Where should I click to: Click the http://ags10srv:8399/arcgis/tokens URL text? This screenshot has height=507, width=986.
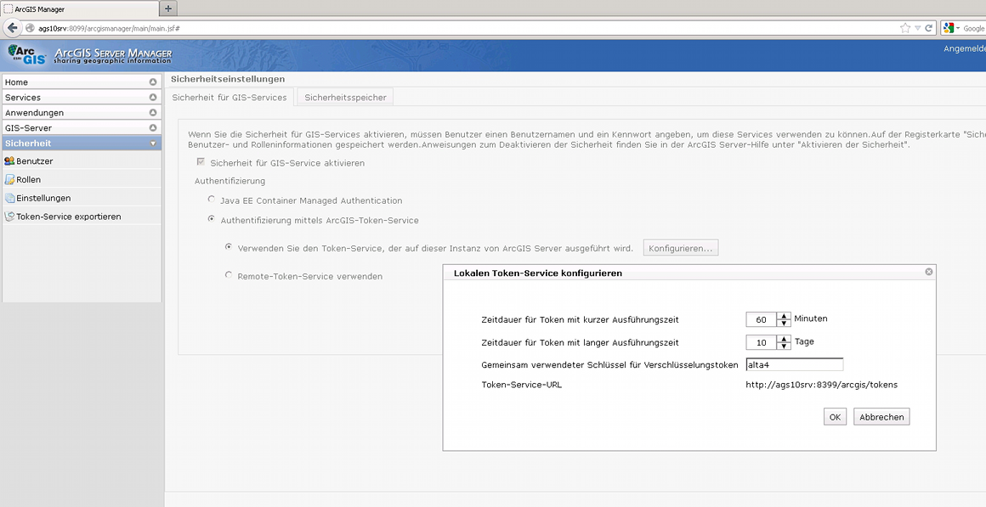822,385
